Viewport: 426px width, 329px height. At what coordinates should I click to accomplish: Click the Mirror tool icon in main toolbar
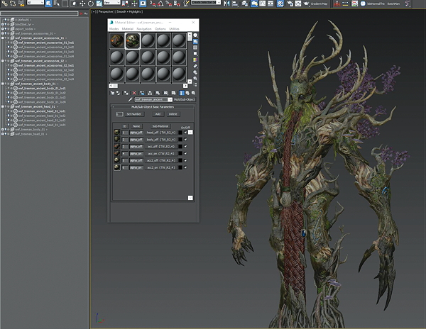(x=226, y=4)
